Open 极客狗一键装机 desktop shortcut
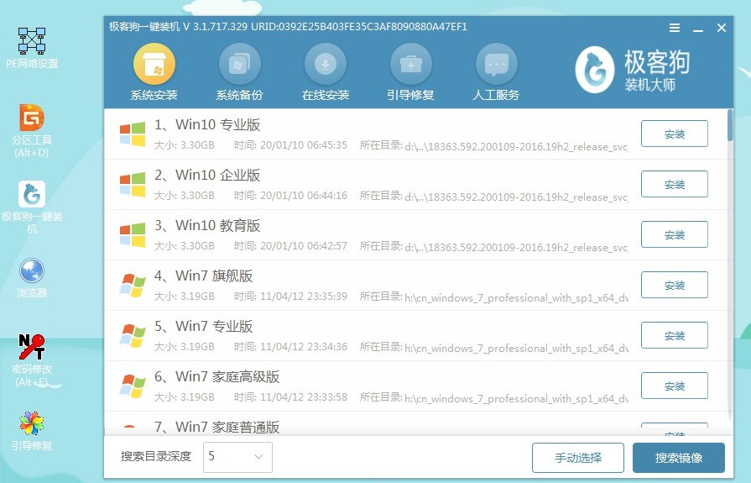The image size is (751, 483). [32, 207]
